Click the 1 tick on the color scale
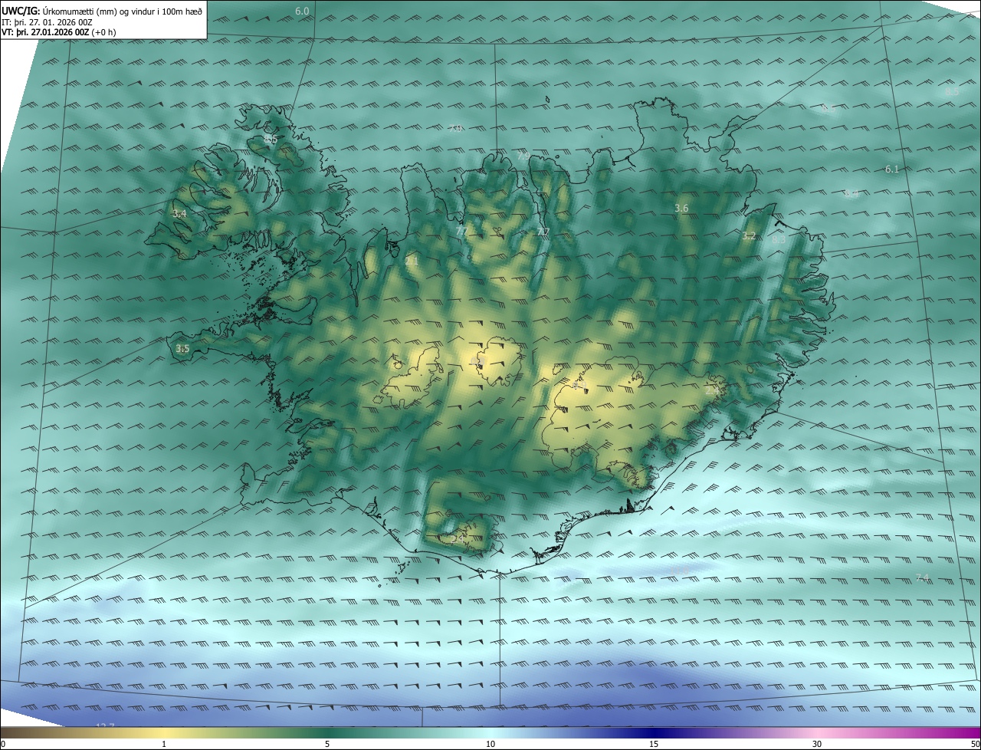The width and height of the screenshot is (981, 750). (x=164, y=744)
